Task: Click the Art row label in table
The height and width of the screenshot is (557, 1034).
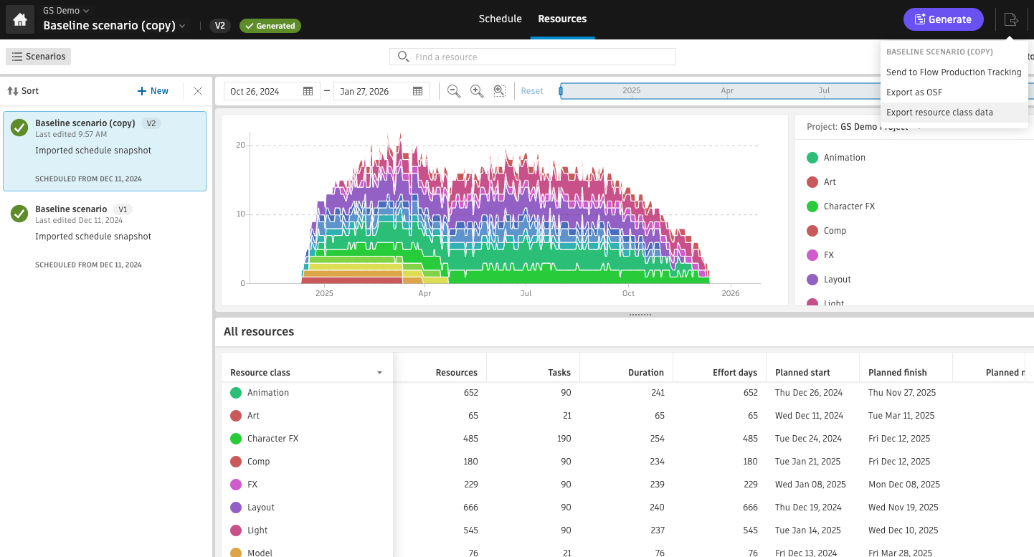Action: point(253,416)
